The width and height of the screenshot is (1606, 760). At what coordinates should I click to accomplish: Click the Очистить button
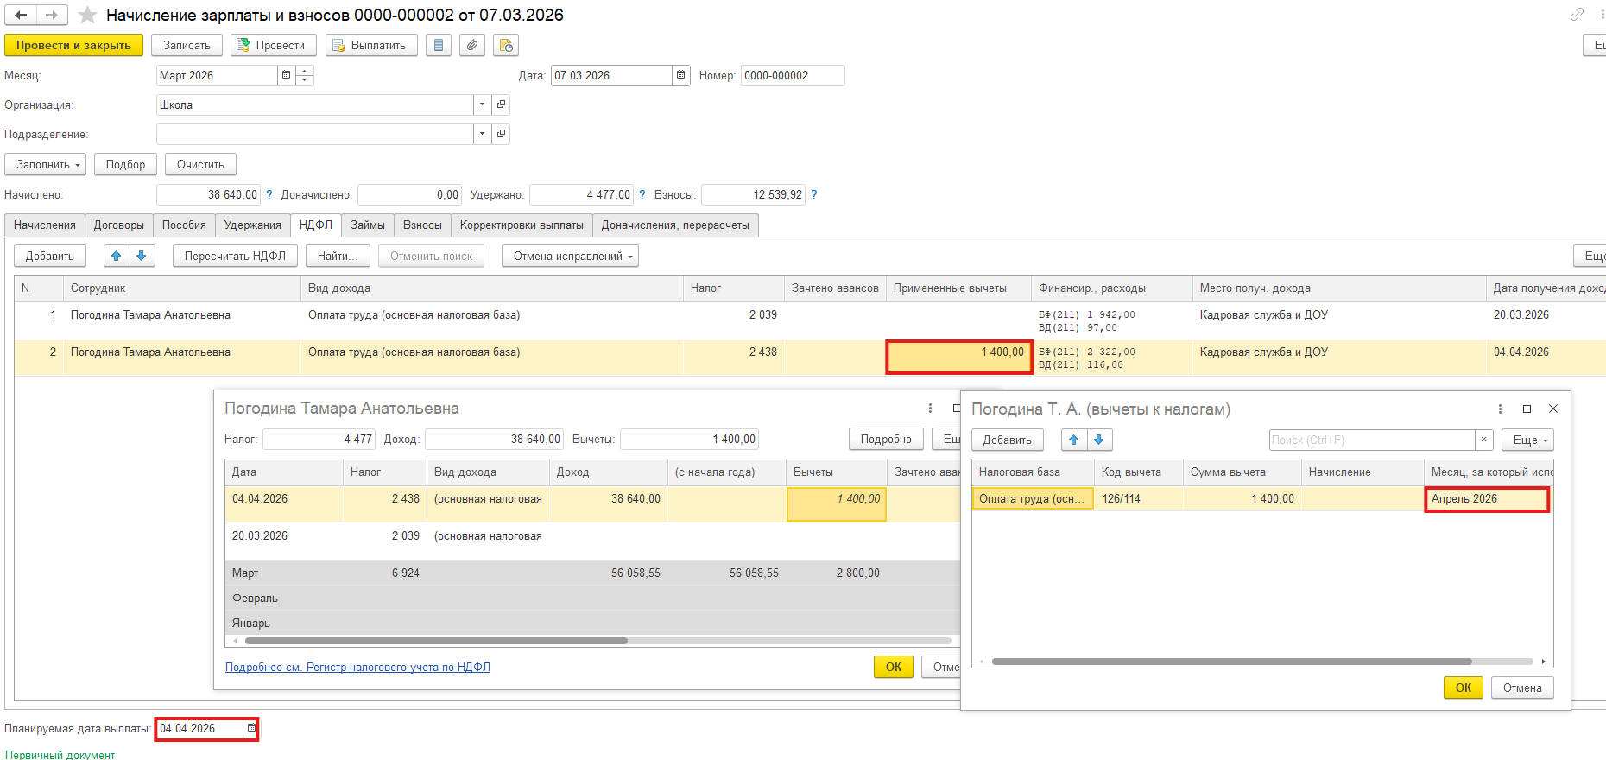point(200,164)
